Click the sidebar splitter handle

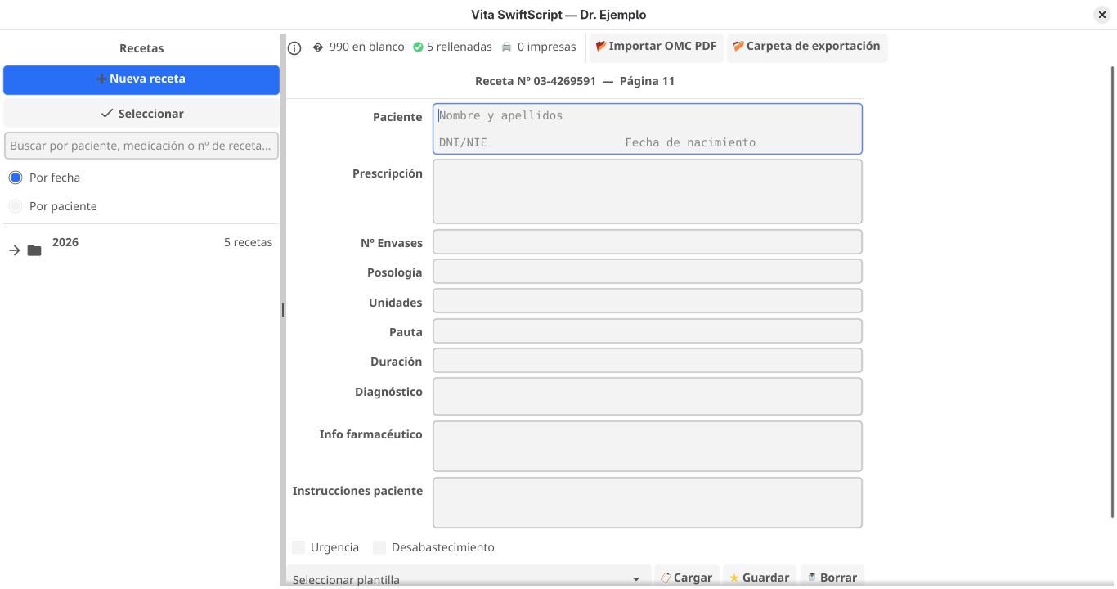(x=283, y=310)
